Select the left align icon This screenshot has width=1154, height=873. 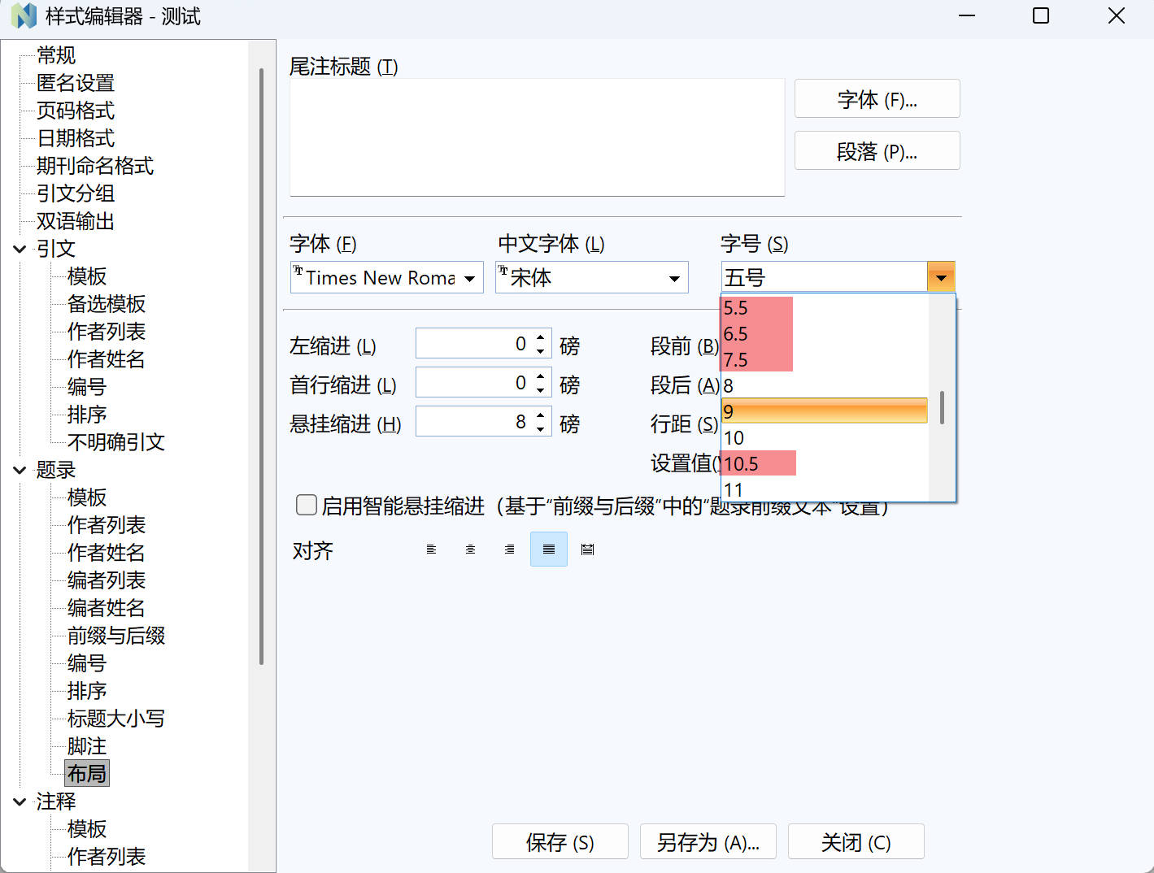point(431,549)
